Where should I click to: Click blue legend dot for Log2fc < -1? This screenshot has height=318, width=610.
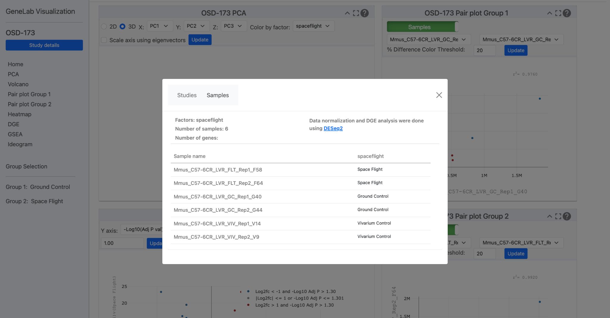[x=248, y=291]
